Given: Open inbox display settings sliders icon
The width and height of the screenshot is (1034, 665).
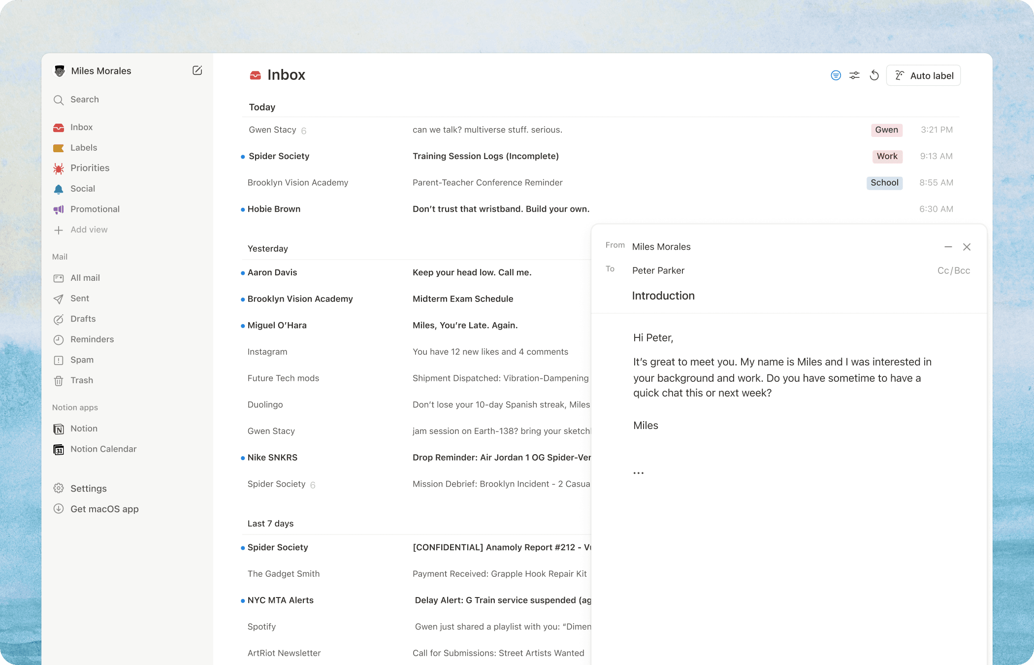Looking at the screenshot, I should coord(855,75).
